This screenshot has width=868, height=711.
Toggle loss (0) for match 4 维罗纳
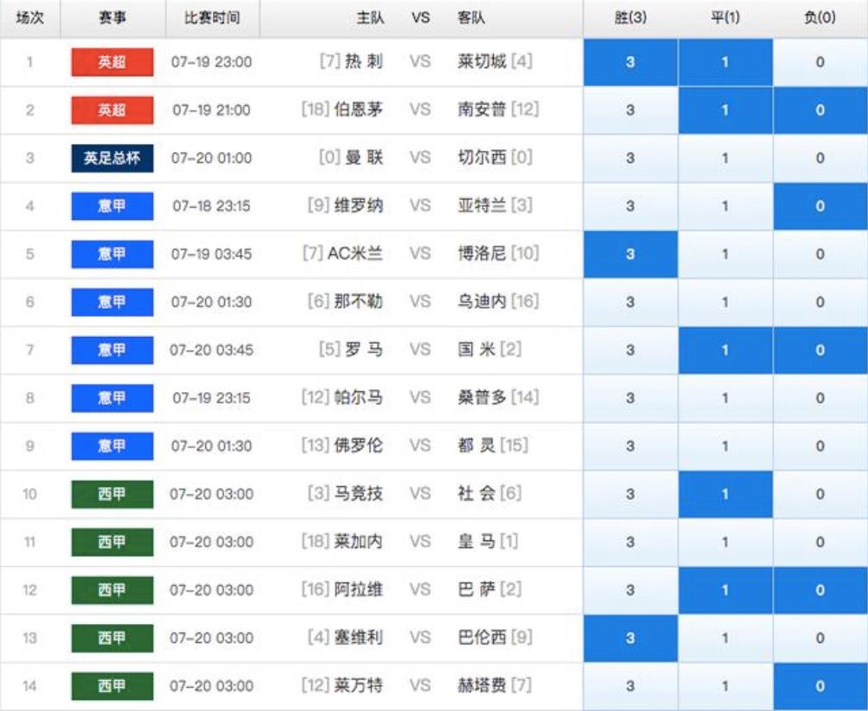821,206
